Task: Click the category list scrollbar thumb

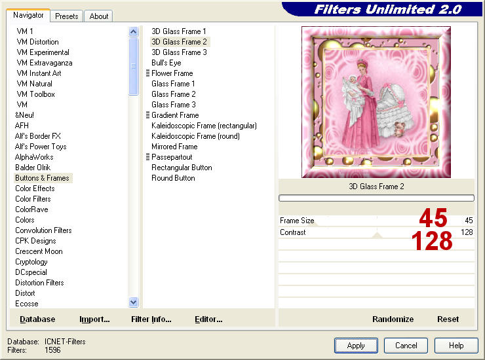Action: tap(133, 66)
